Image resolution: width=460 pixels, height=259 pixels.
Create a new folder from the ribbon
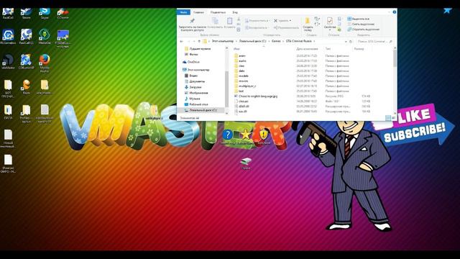(308, 24)
